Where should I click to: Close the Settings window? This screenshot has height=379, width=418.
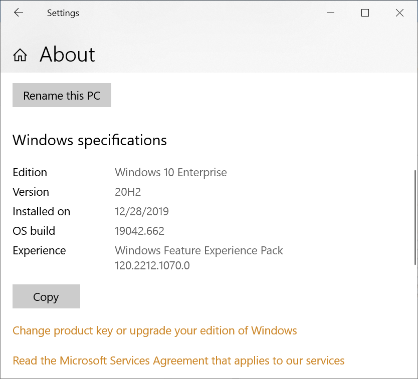399,13
